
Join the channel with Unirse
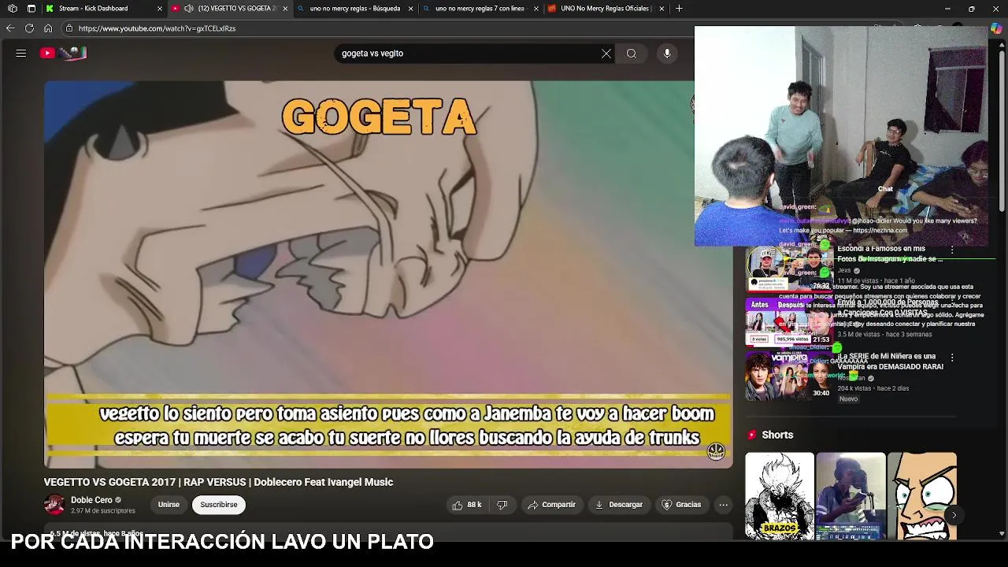tap(169, 505)
